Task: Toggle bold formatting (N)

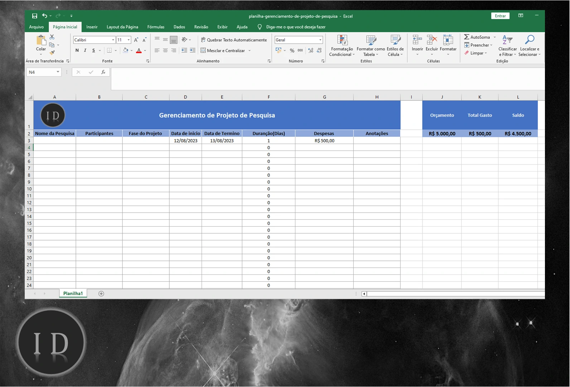Action: coord(77,50)
